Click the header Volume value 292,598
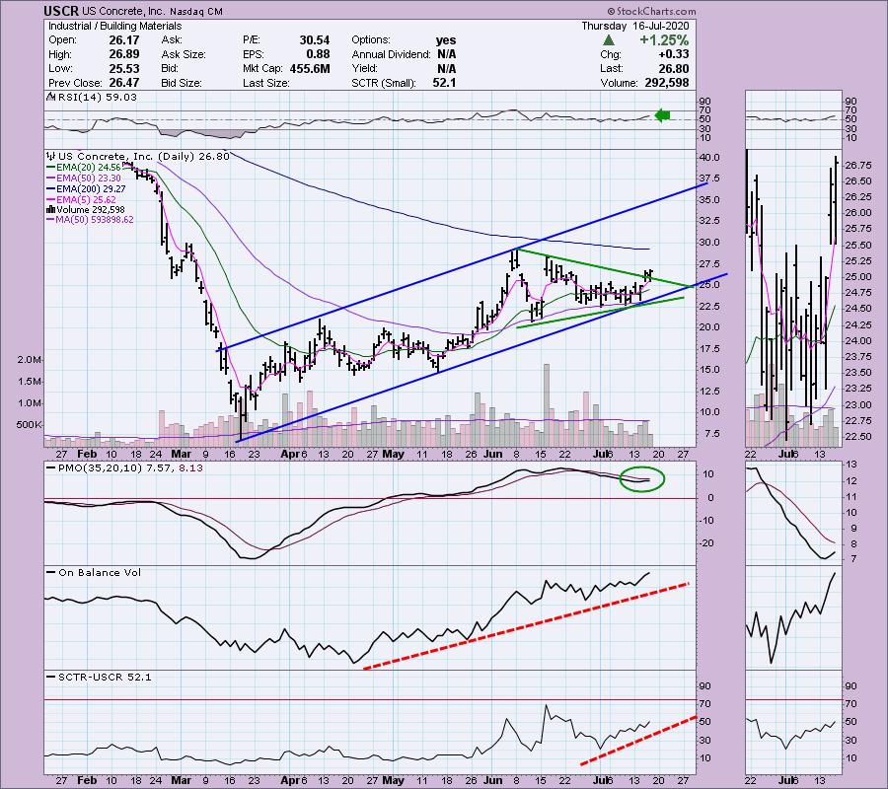Screen dimensions: 888x789 [667, 83]
